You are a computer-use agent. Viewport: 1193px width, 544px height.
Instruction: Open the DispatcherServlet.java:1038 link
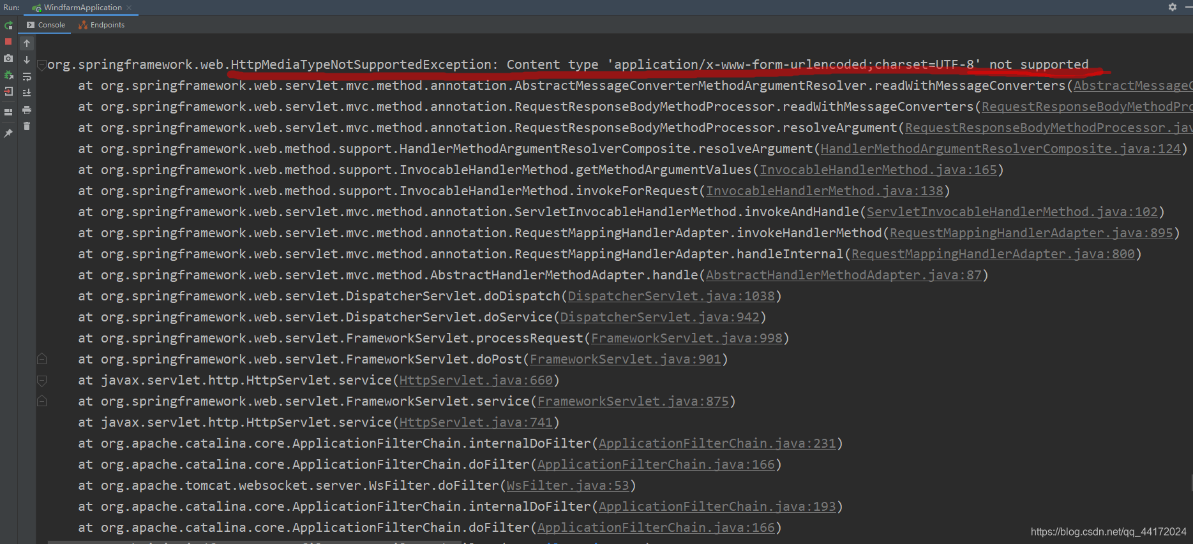pyautogui.click(x=671, y=296)
